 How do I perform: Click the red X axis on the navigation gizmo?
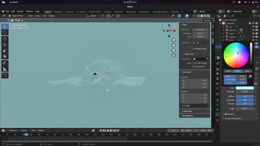point(174,31)
